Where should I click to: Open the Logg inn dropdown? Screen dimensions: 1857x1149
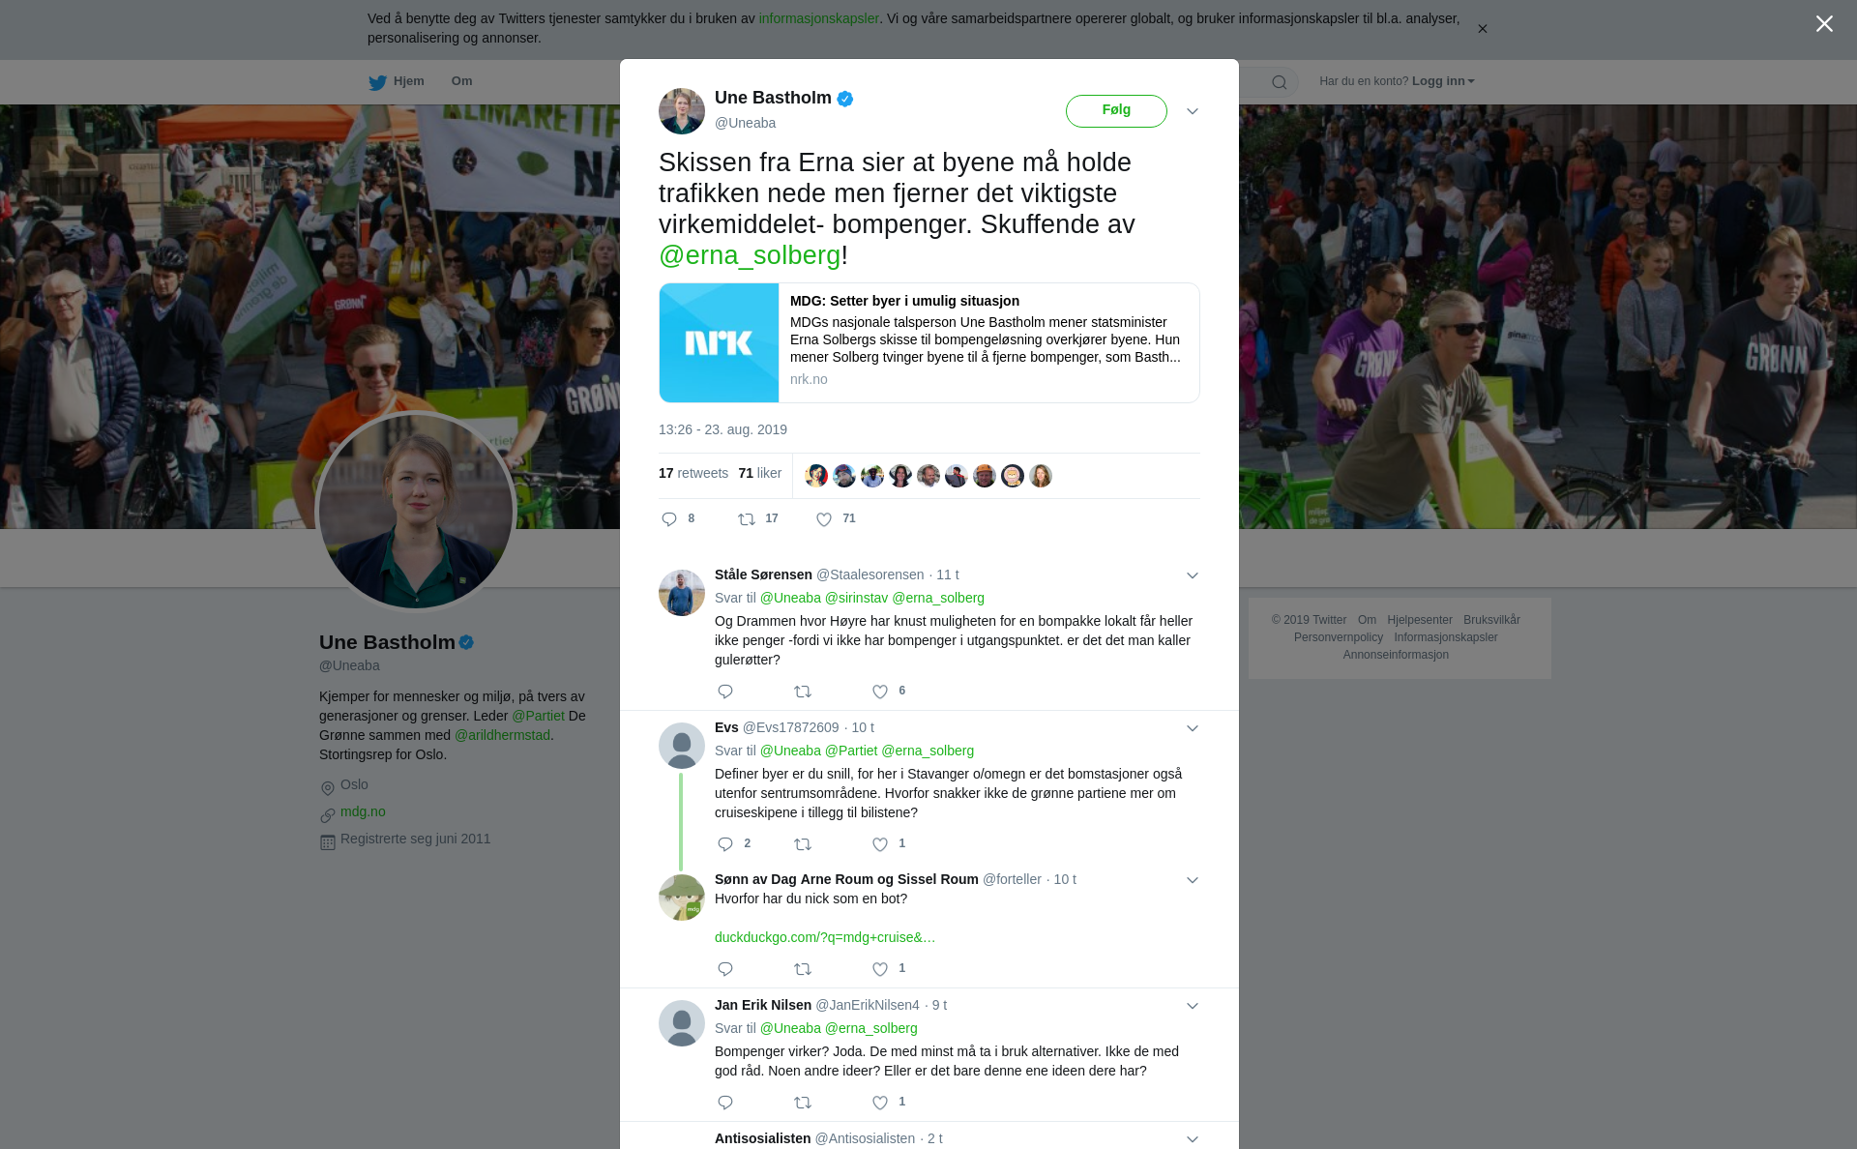click(x=1443, y=81)
